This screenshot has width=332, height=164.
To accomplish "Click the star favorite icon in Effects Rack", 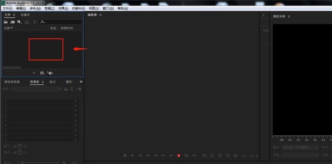I will tap(80, 89).
